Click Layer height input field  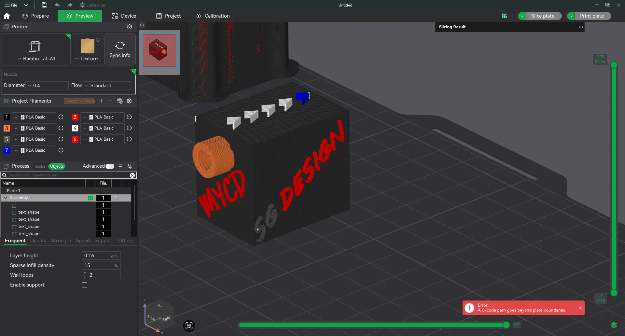(x=101, y=256)
